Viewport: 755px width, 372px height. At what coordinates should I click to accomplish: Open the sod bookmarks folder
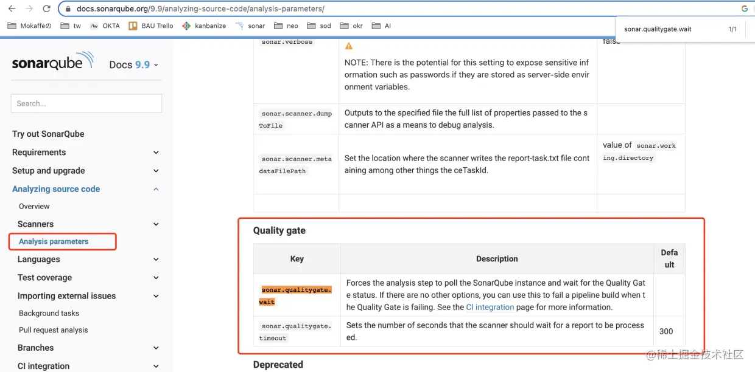pos(319,26)
